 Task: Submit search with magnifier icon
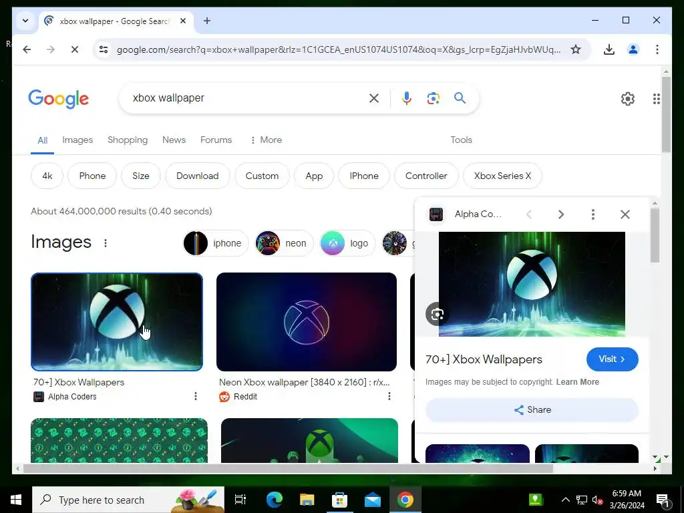click(460, 98)
